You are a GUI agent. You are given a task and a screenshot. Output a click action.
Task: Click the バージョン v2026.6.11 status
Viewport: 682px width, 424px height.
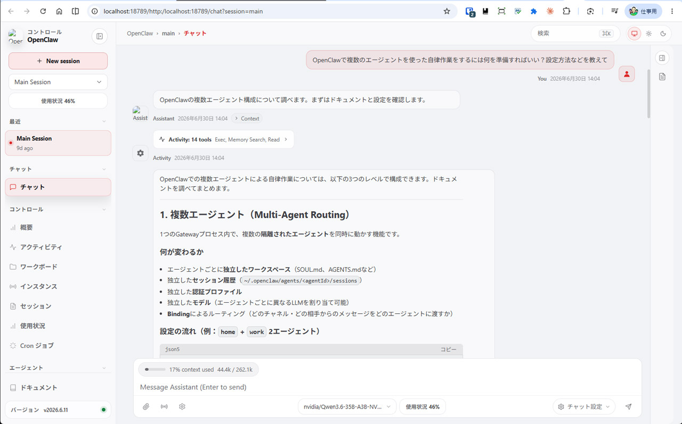click(x=58, y=410)
